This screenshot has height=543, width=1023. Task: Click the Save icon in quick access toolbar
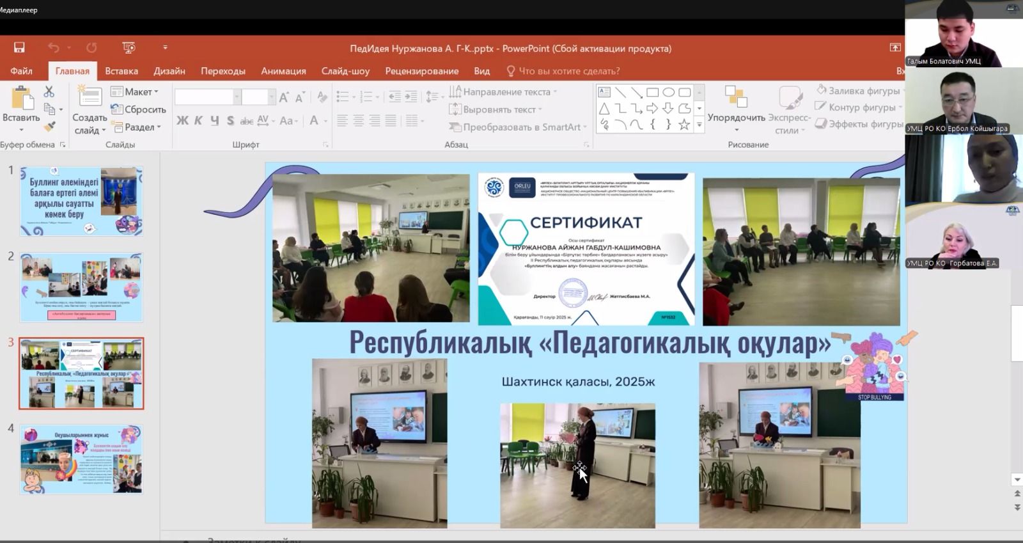point(19,48)
